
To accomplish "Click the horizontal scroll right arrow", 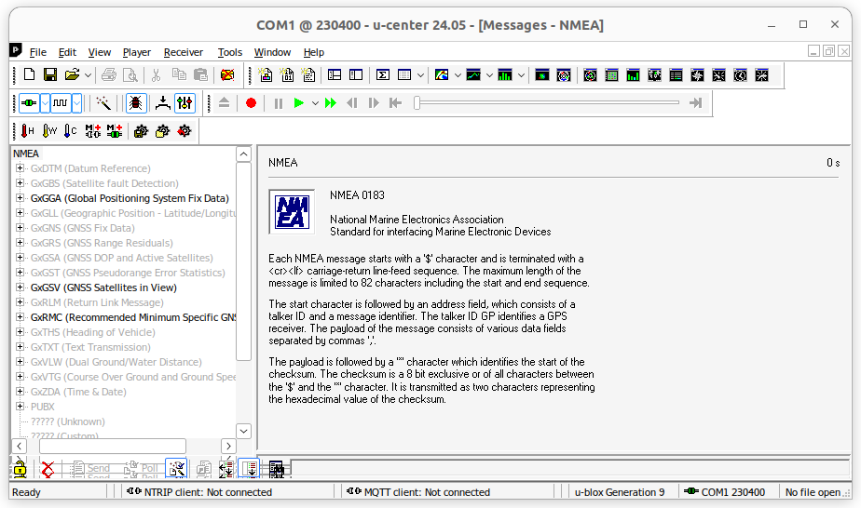I will pyautogui.click(x=228, y=446).
